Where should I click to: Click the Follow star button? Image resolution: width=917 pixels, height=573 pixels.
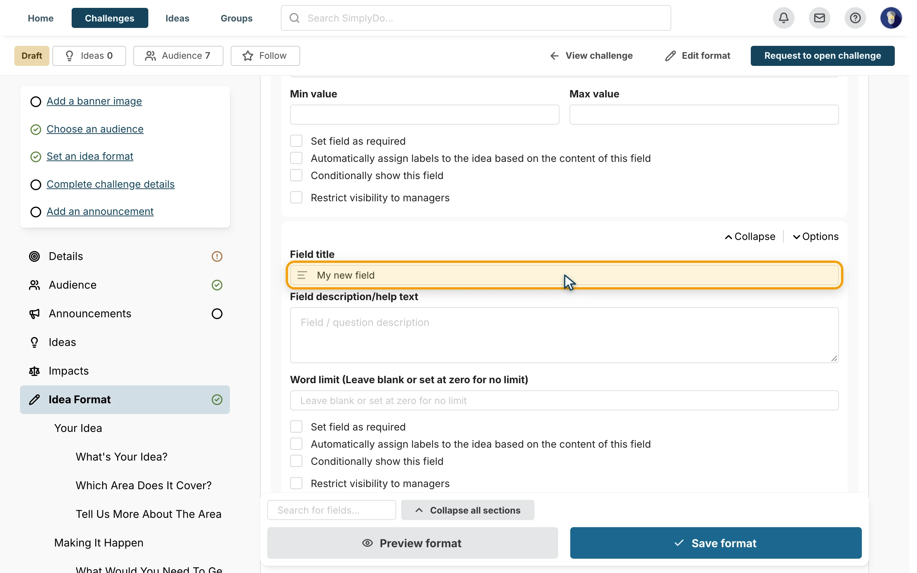(x=265, y=56)
